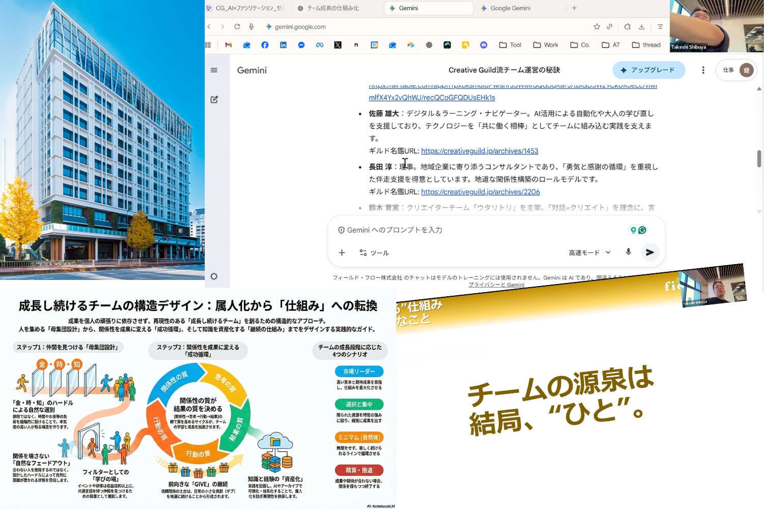Click the Grammarly icon in the prompt box
This screenshot has height=509, width=764.
[642, 230]
